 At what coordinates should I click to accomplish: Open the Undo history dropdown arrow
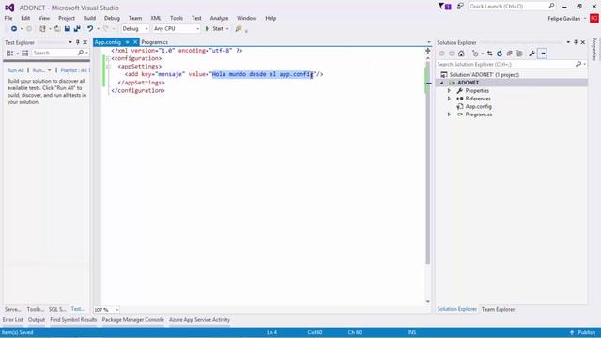coord(98,29)
